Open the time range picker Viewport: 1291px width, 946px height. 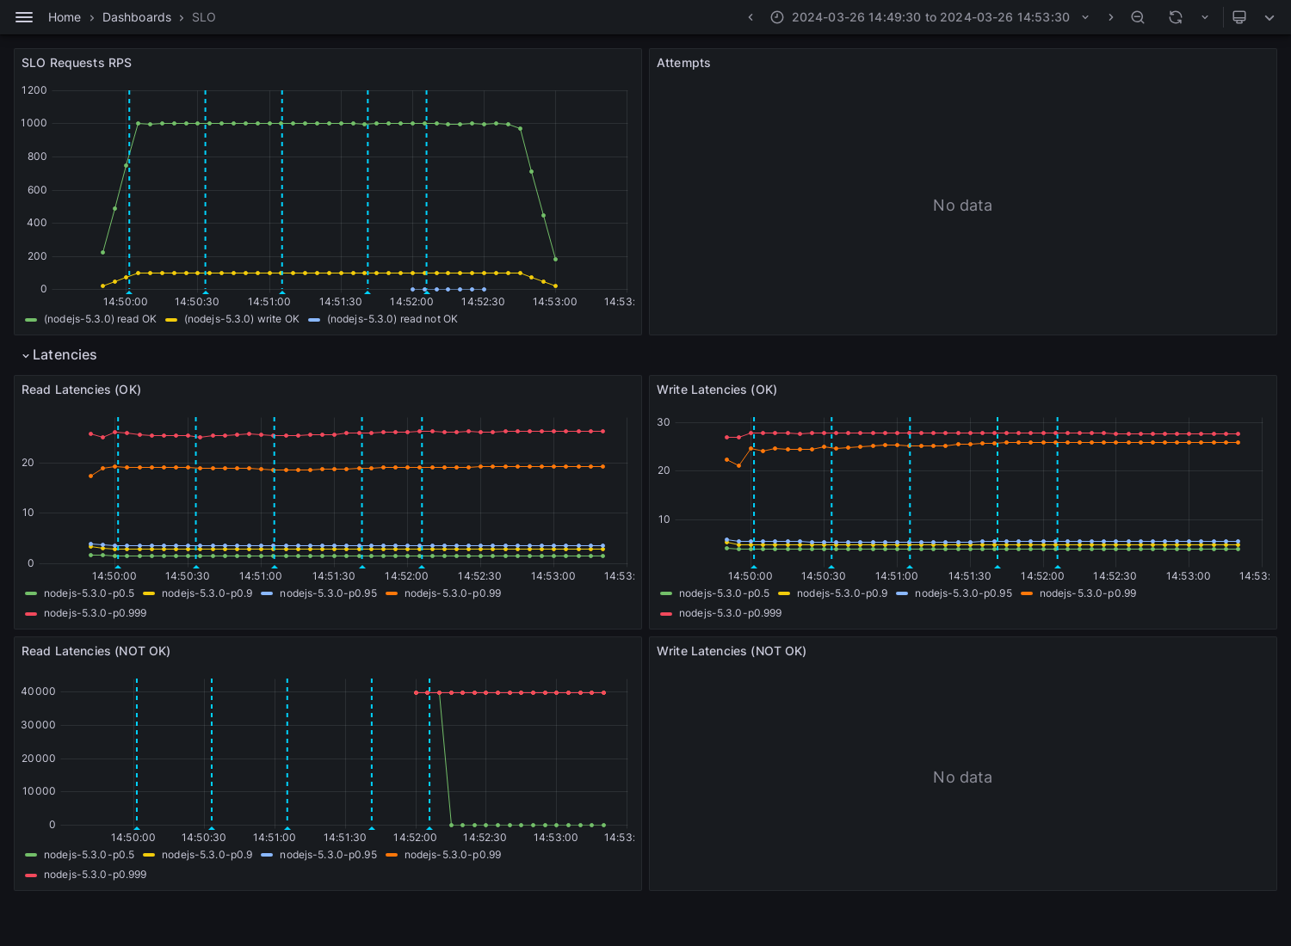(x=930, y=17)
